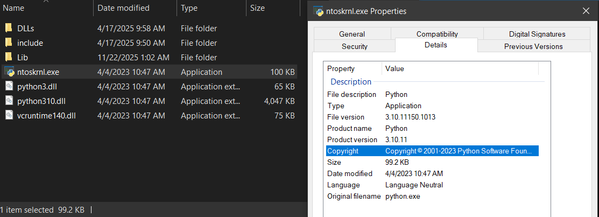Select the Lib folder name
Screen dimensions: 599x217
pos(23,57)
